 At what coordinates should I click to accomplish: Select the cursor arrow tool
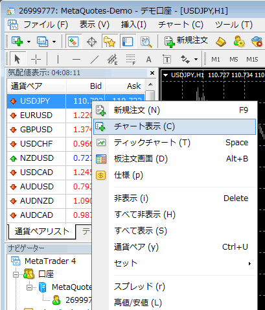(x=17, y=59)
